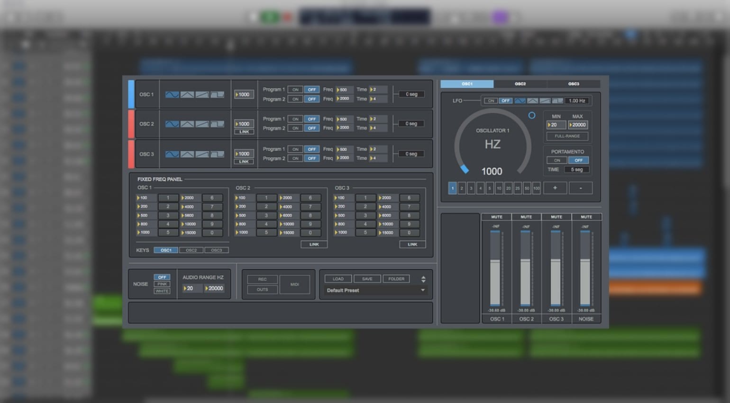This screenshot has height=403, width=730.
Task: Choose the triangle shape for the LFO
Action: tap(533, 101)
